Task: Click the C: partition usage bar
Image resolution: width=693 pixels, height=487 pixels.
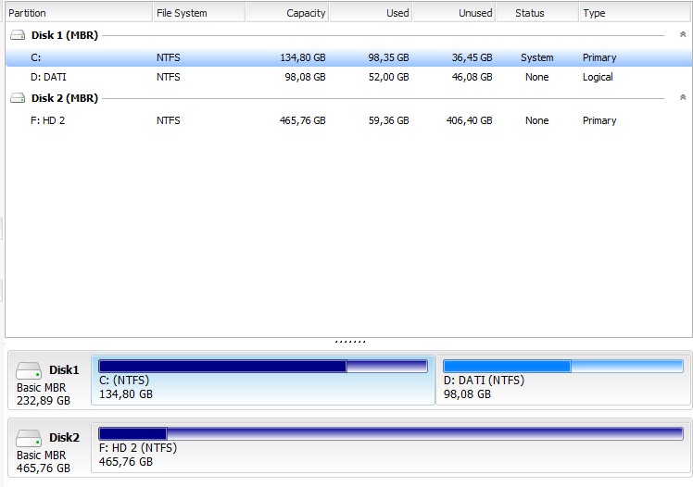Action: point(263,366)
